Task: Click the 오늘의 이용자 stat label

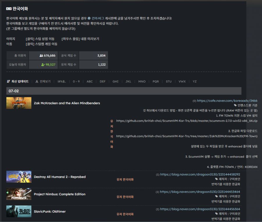Action: [x=17, y=64]
